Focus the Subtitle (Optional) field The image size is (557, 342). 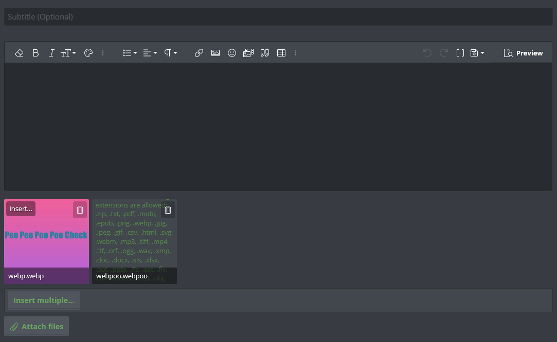click(x=278, y=16)
